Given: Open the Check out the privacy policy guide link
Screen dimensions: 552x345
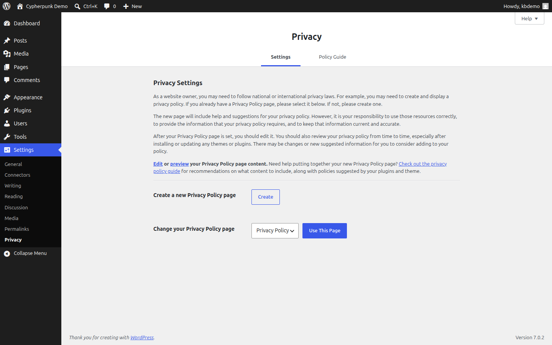Looking at the screenshot, I should click(422, 164).
